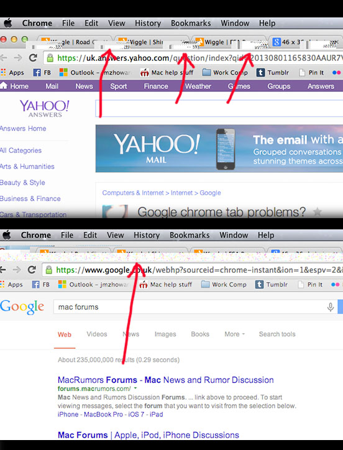The image size is (343, 450).
Task: Click the Google logo
Action: click(x=22, y=308)
